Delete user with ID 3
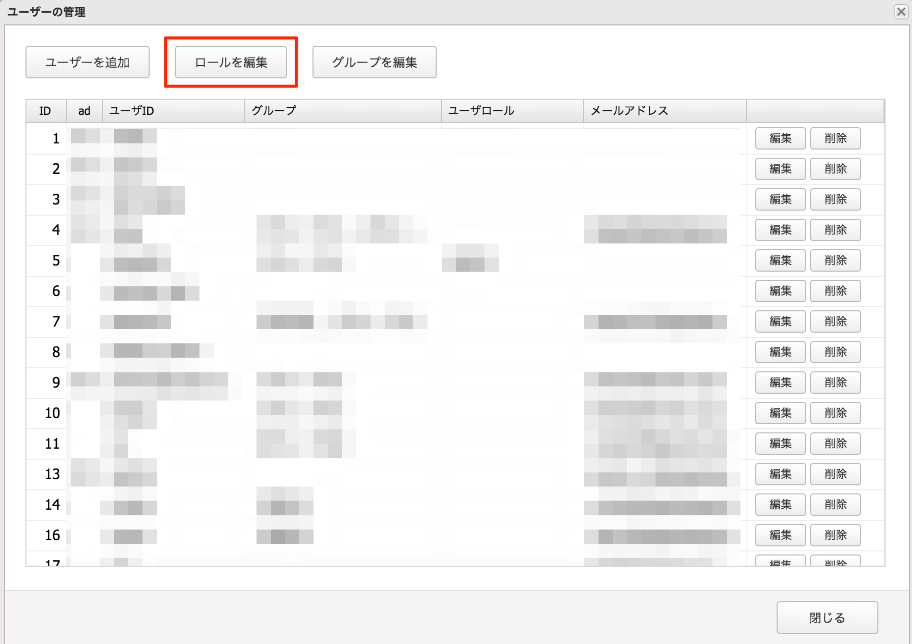This screenshot has width=912, height=644. 836,199
